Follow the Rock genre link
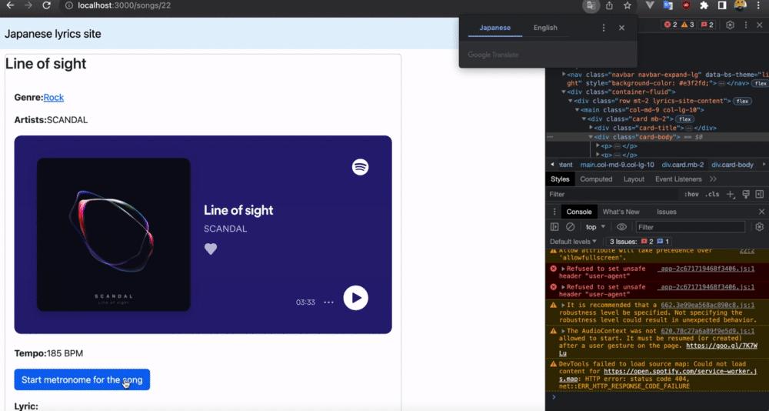 coord(54,97)
